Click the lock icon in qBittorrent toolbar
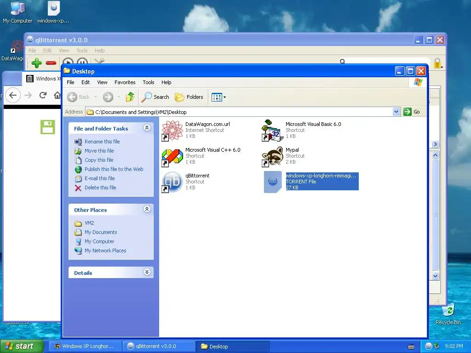This screenshot has height=353, width=471. point(437,63)
